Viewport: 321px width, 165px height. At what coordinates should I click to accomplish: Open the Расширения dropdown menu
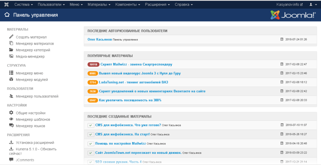point(157,4)
